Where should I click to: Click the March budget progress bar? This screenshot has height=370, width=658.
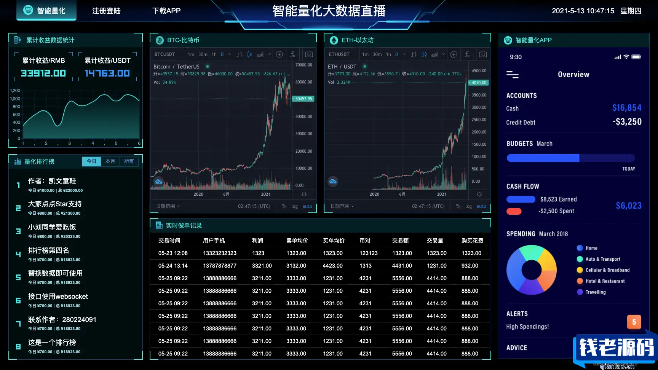tap(570, 158)
